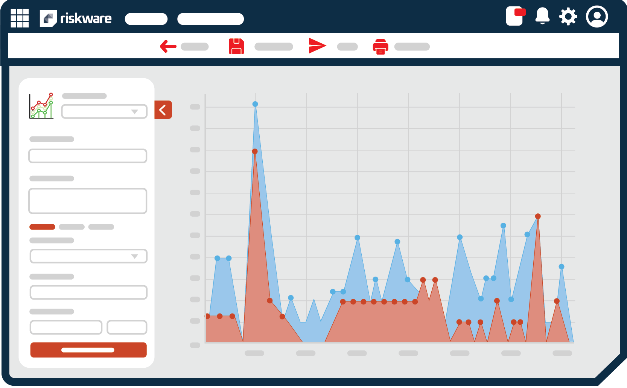This screenshot has height=388, width=627.
Task: Open the message icon with red badge
Action: point(515,16)
